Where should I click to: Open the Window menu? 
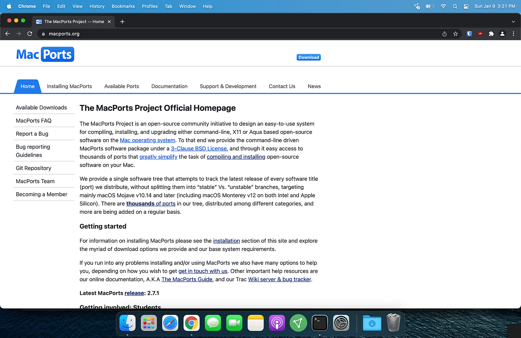[188, 6]
